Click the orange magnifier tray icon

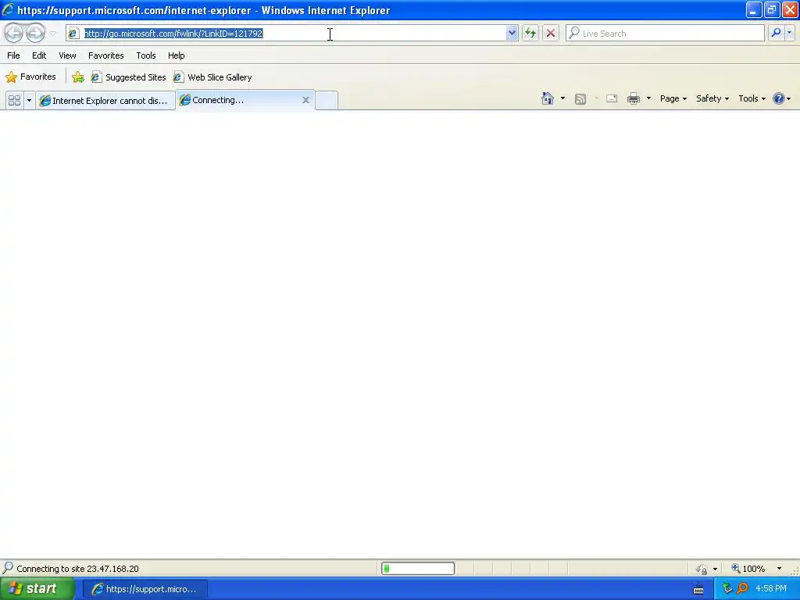coord(742,589)
